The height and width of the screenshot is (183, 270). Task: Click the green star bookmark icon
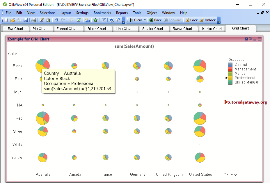(x=95, y=20)
